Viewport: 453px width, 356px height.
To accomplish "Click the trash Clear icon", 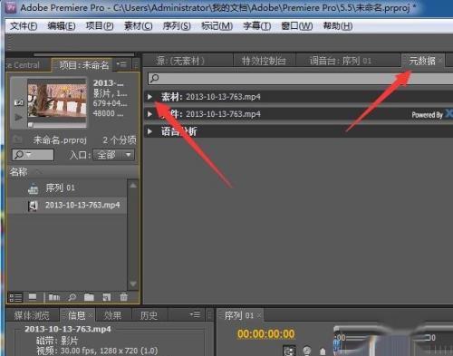I will (123, 297).
